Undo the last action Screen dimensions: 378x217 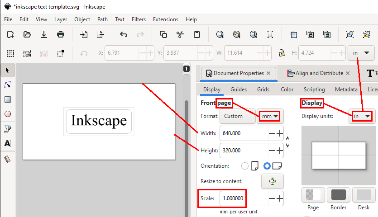pyautogui.click(x=124, y=34)
